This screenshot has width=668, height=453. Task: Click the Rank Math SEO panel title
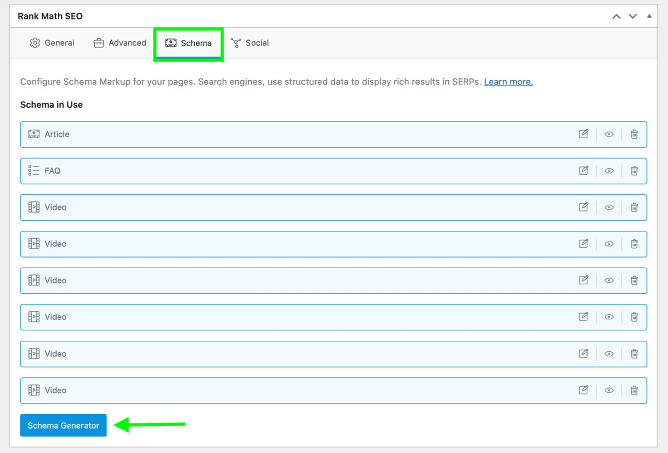click(50, 16)
